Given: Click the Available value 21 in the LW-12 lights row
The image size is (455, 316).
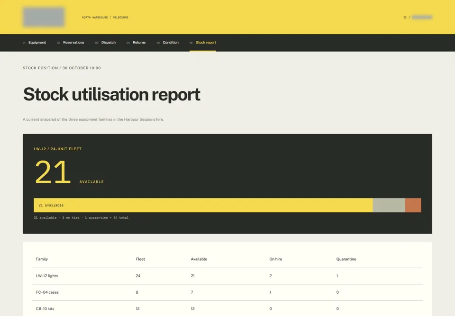Looking at the screenshot, I should [x=193, y=276].
